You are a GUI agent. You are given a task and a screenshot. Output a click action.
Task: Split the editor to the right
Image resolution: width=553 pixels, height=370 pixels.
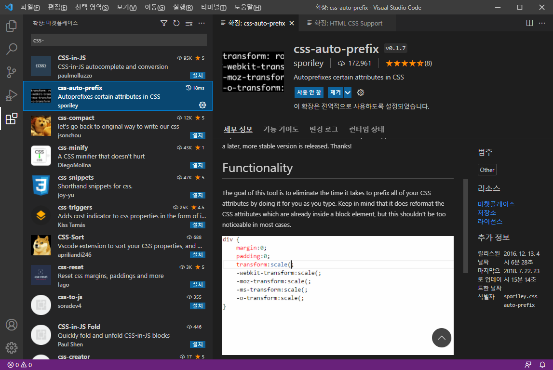529,23
